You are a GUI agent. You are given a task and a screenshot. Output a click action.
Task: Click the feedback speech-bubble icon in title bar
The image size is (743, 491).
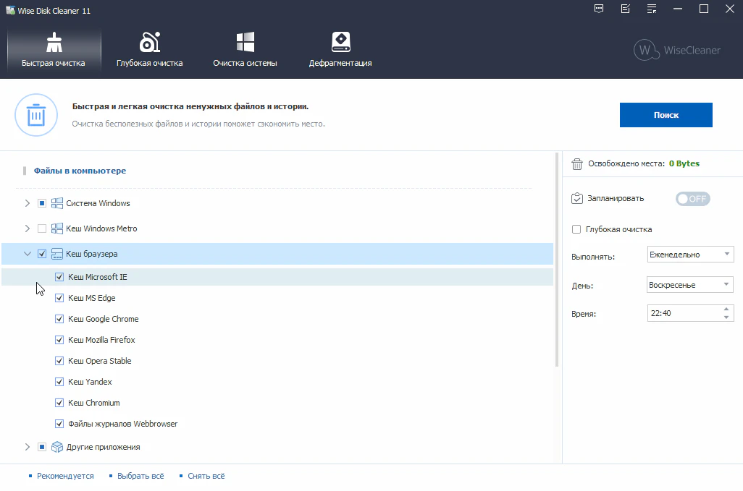599,9
